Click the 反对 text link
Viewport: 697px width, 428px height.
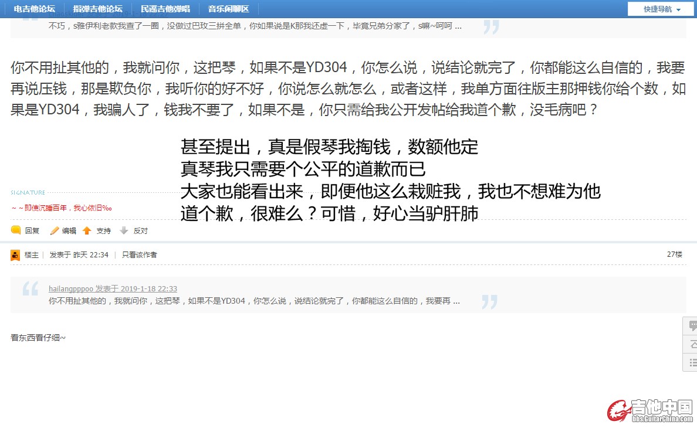141,231
